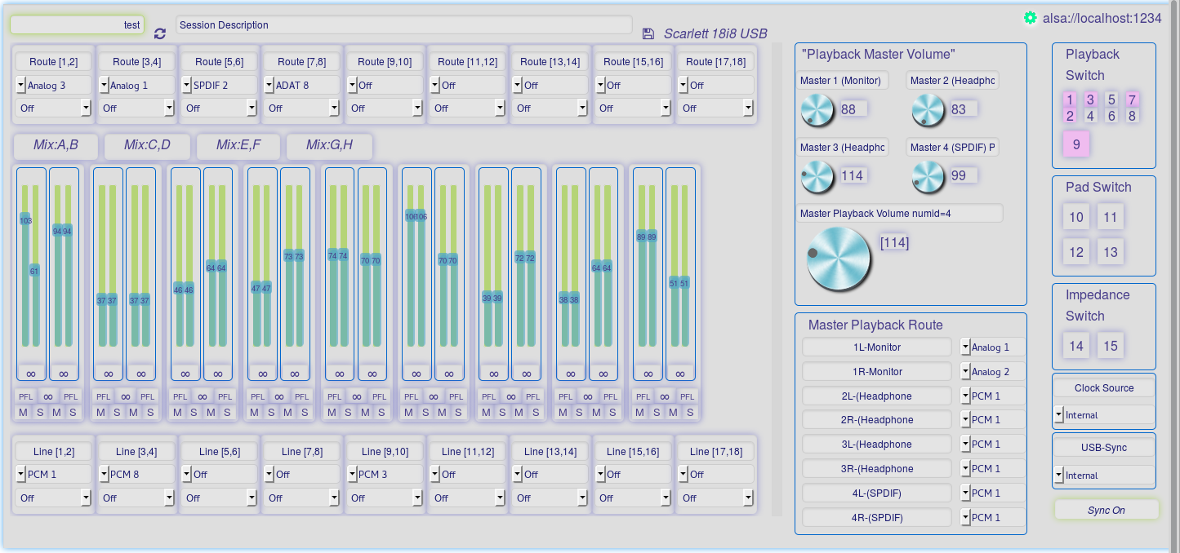Click the Master 4 (SPDIF) knob showing 99
Screen dimensions: 1180x553
[928, 176]
